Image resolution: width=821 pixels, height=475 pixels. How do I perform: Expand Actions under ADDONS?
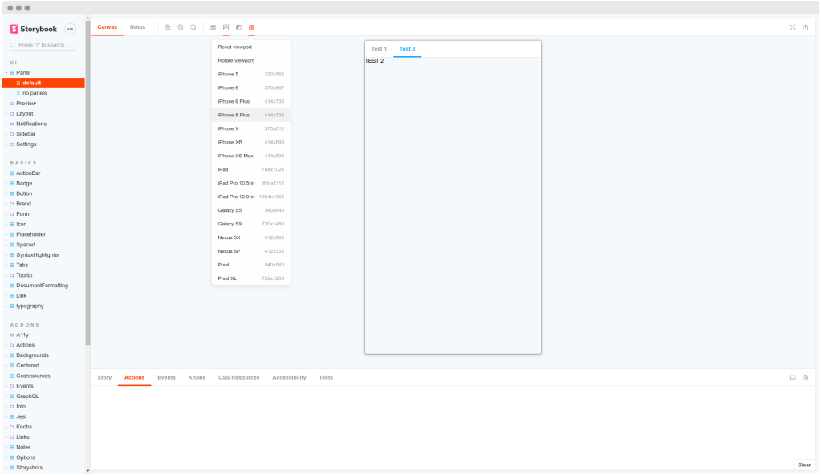click(26, 345)
